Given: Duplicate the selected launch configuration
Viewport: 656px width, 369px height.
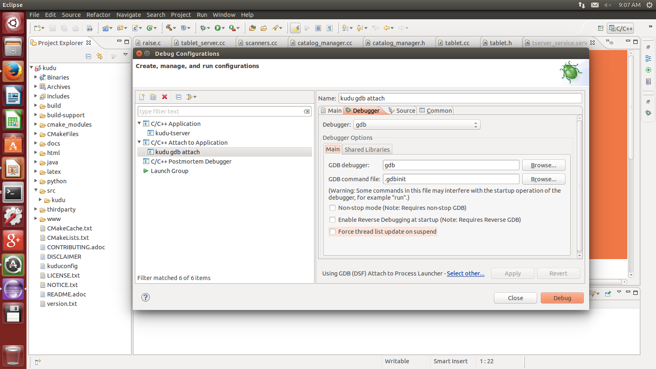Looking at the screenshot, I should pos(153,97).
